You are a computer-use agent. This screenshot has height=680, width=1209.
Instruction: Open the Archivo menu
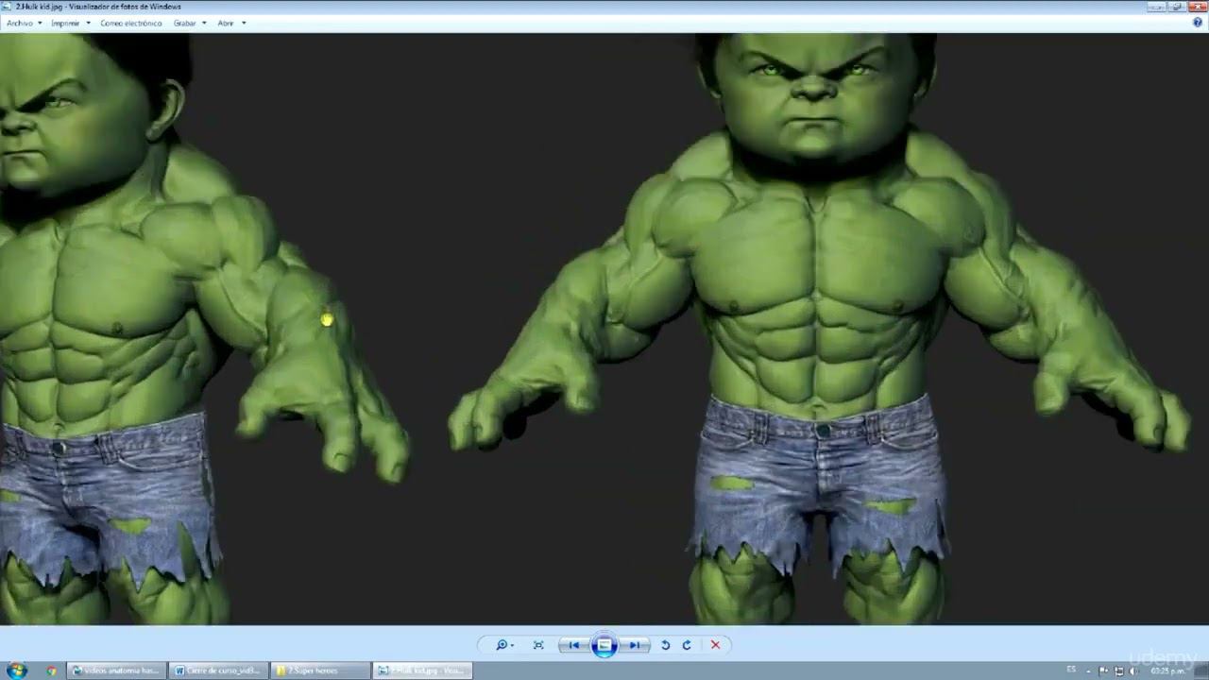click(x=24, y=23)
